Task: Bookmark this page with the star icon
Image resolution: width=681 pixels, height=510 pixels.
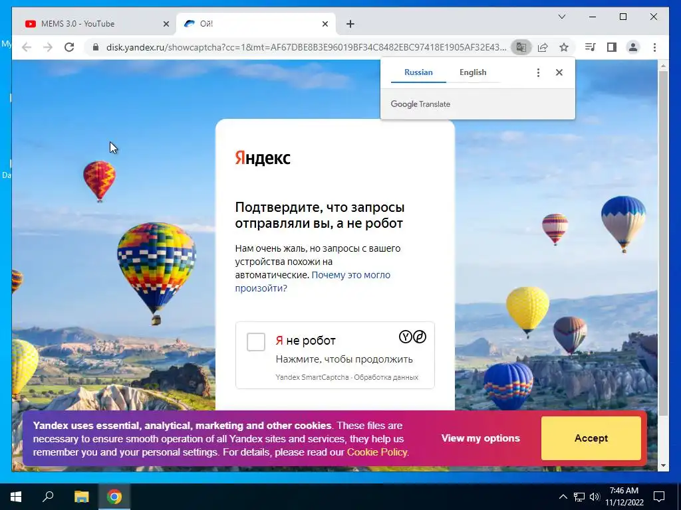Action: point(564,47)
